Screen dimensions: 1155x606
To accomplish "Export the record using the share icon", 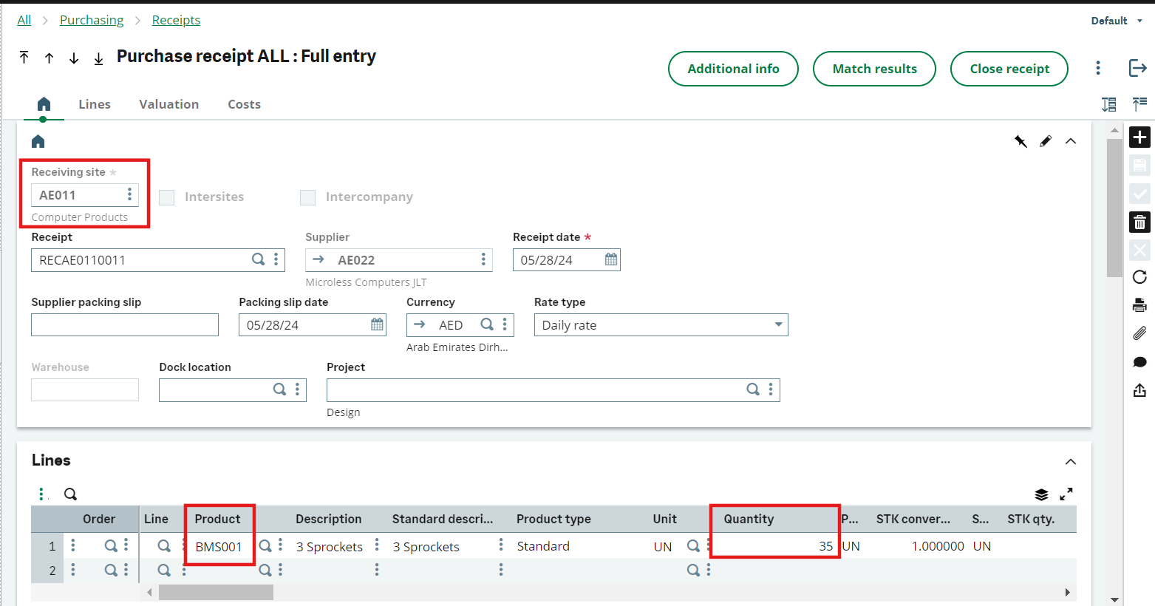I will tap(1139, 390).
